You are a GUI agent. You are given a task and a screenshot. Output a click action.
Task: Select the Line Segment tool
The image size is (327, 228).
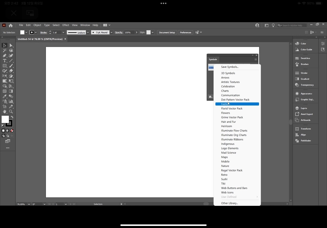point(11,61)
